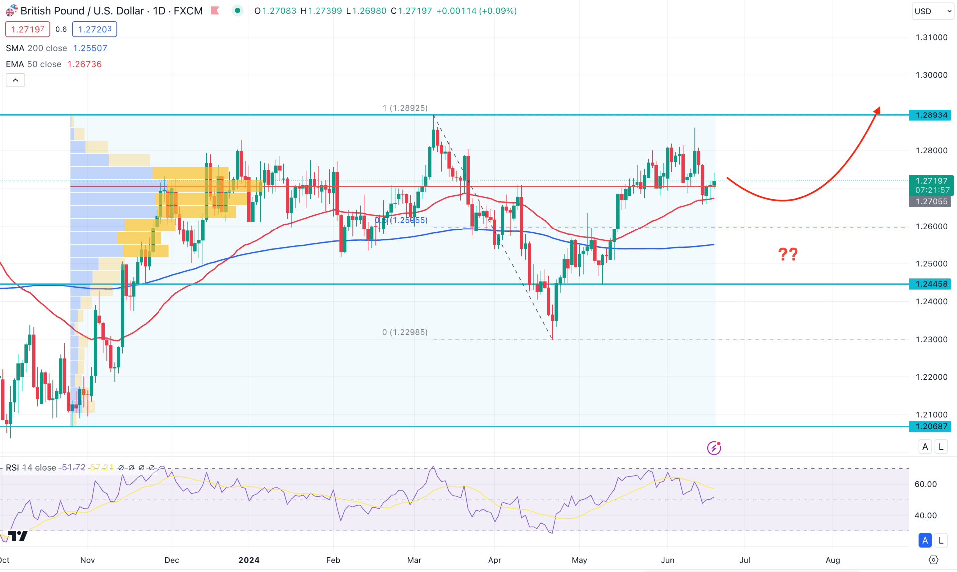
Task: Click the symbol title British Pound / U.S. Dollar
Action: (83, 11)
